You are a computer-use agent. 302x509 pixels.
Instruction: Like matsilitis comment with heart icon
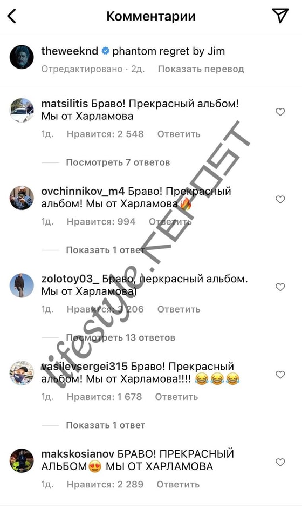280,112
